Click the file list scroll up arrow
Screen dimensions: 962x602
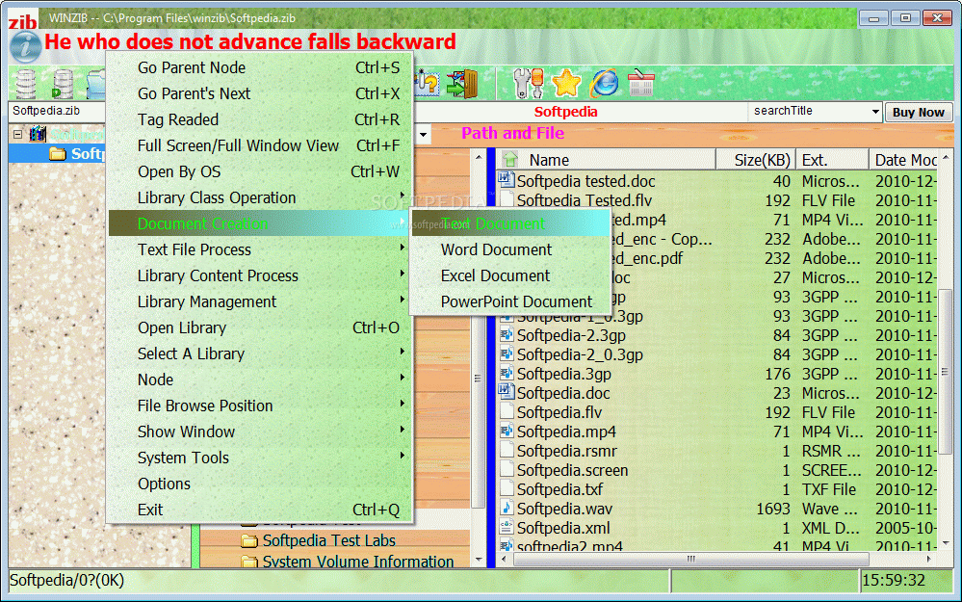click(x=946, y=158)
